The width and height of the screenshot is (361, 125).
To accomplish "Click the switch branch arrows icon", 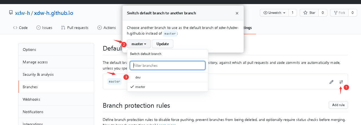I will 341,82.
